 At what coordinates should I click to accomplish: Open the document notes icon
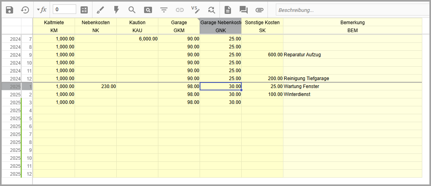point(228,10)
